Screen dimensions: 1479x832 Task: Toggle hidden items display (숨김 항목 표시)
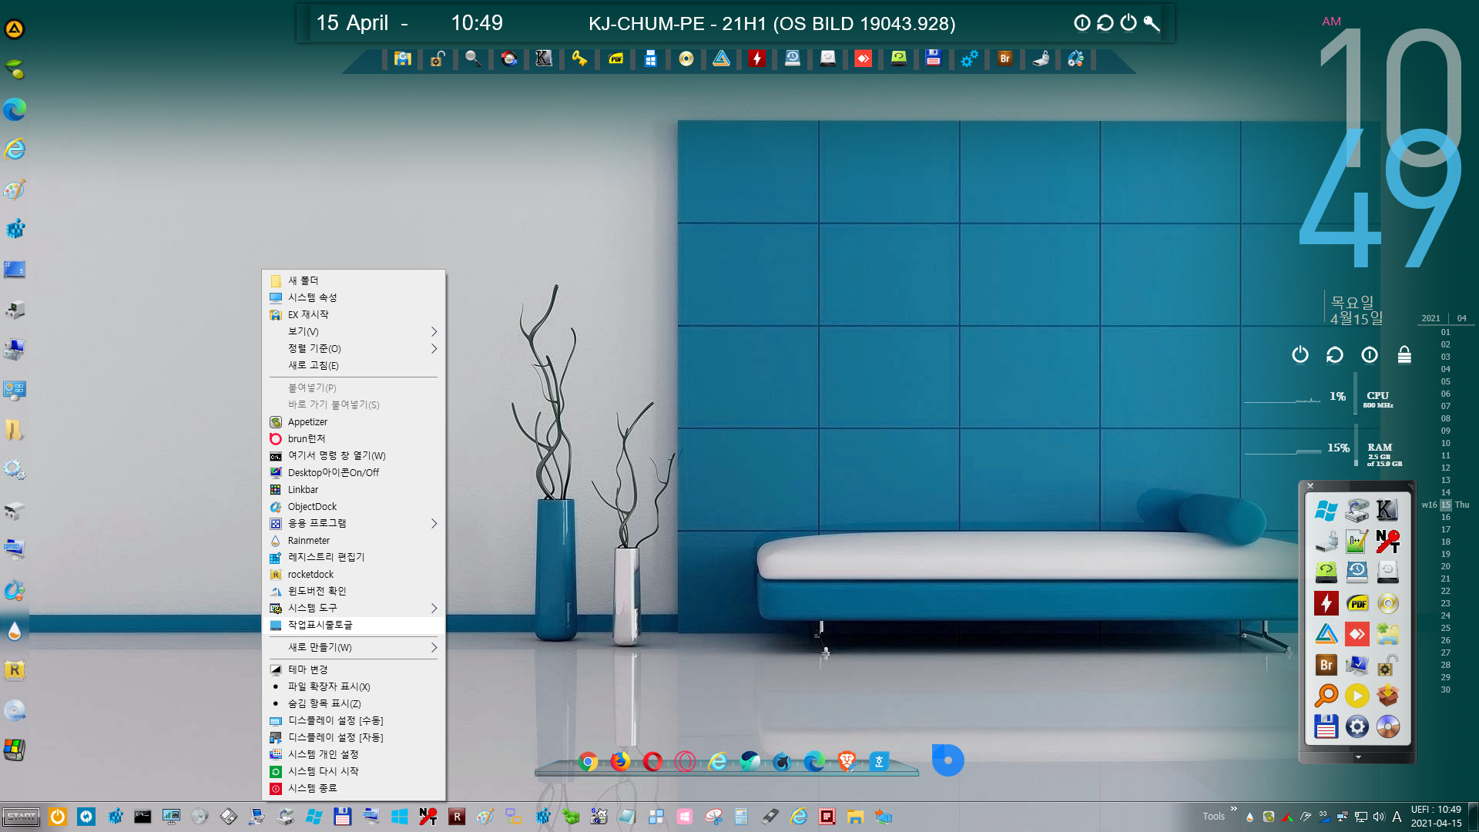[354, 703]
